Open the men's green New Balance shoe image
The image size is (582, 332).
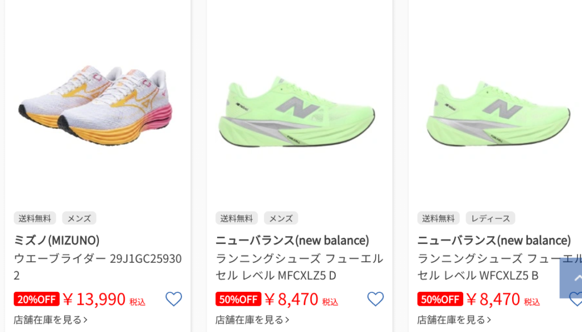[x=297, y=112]
